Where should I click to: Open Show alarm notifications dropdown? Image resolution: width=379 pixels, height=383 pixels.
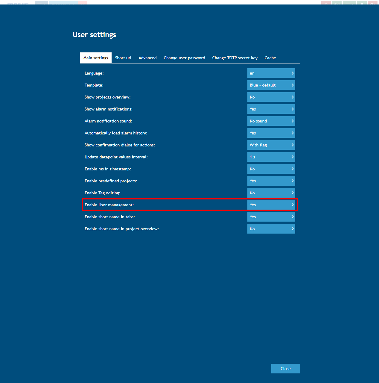(271, 109)
